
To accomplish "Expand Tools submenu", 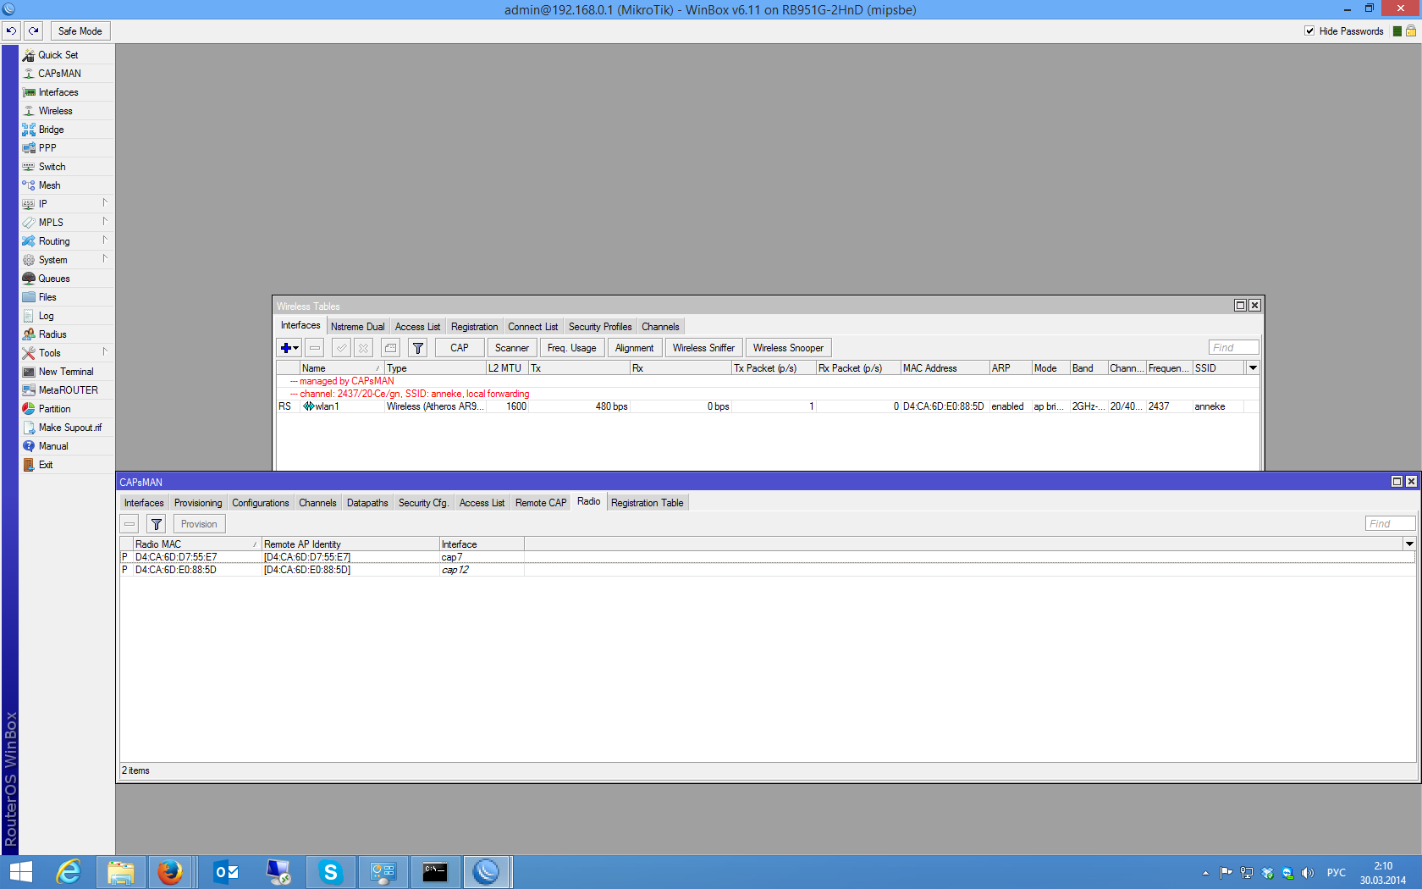I will [67, 353].
